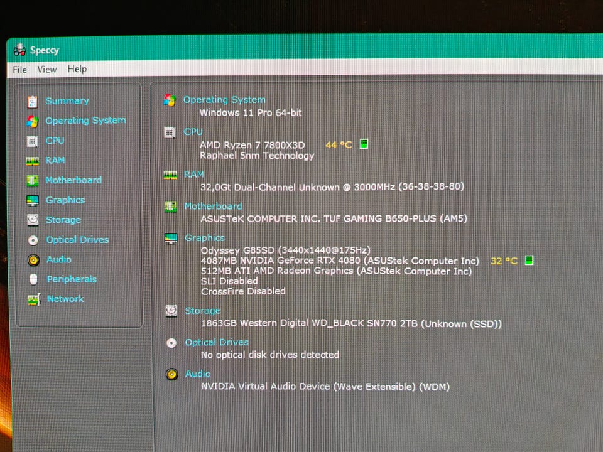This screenshot has width=603, height=452.
Task: Open CPU heading link in summary
Action: click(193, 131)
